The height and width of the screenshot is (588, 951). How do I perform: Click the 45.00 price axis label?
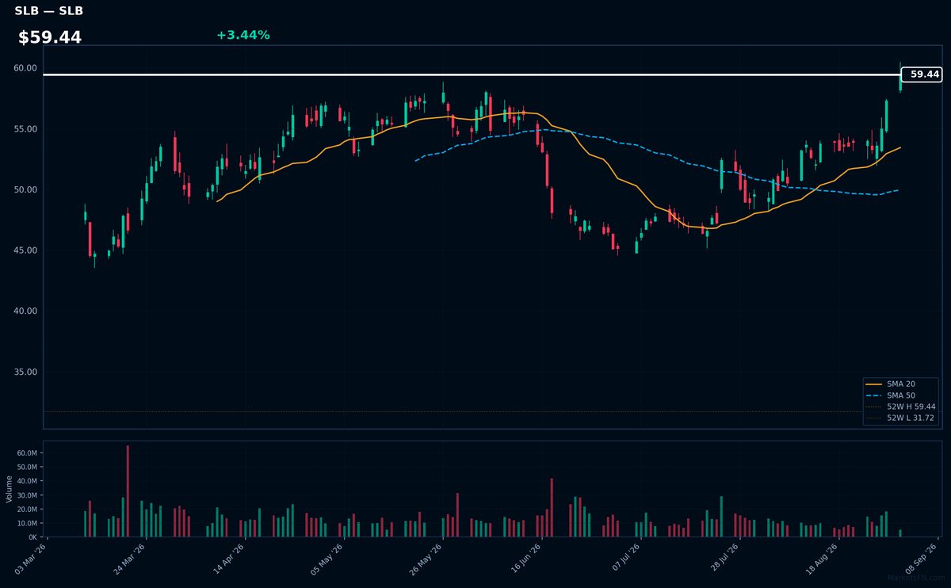(25, 250)
